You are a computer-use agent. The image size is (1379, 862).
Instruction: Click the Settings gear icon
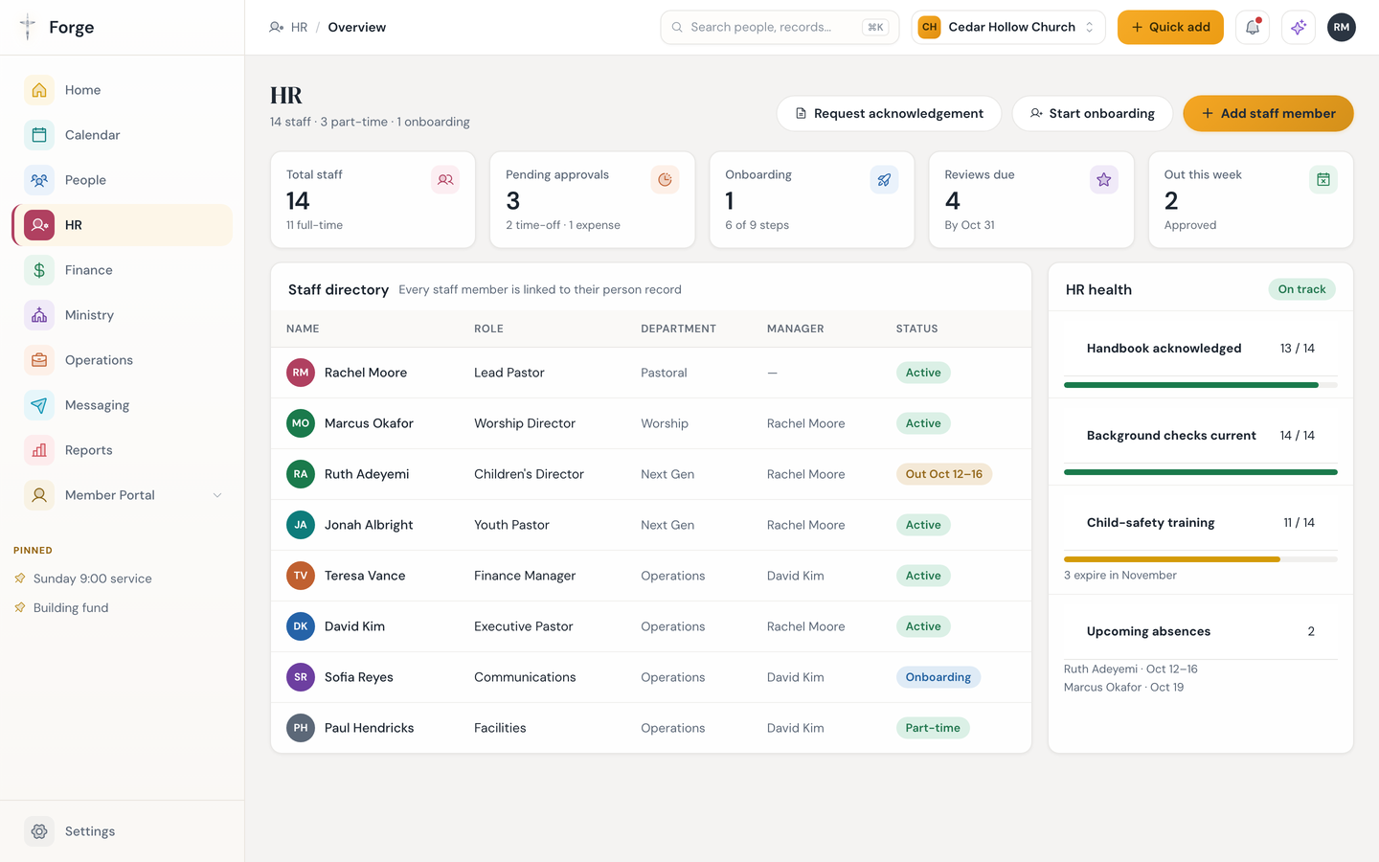(x=39, y=831)
